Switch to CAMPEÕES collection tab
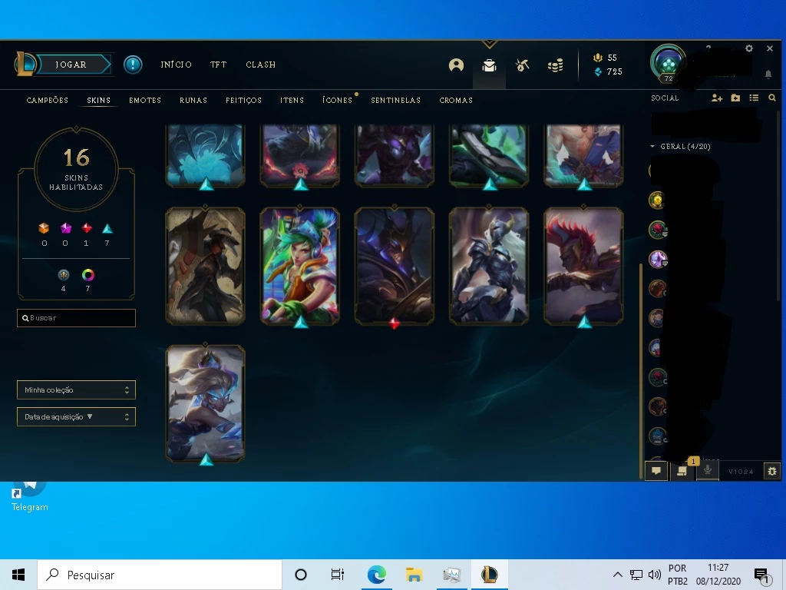Viewport: 786px width, 590px height. [47, 101]
